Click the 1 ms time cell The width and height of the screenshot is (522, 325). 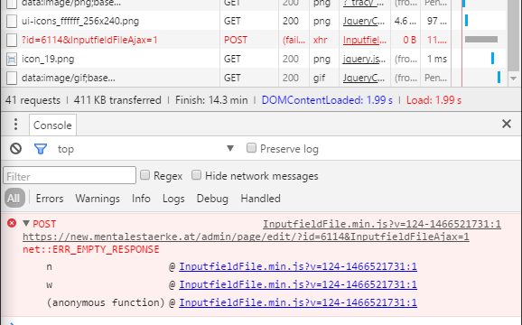tap(437, 60)
